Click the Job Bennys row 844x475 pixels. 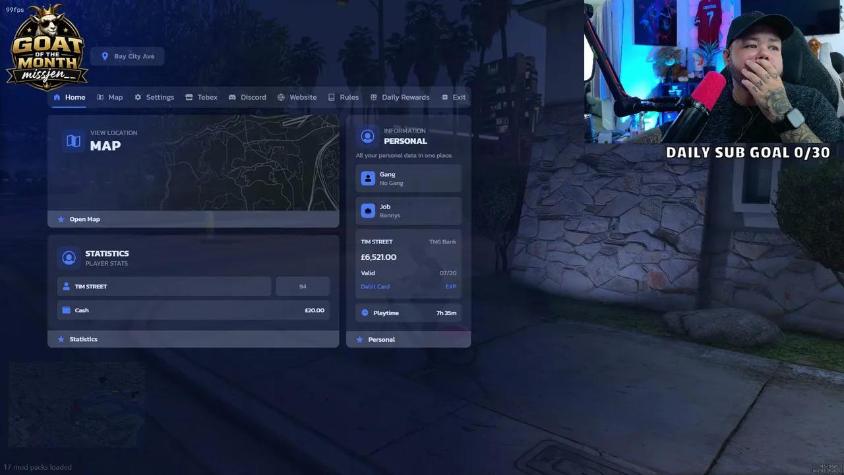tap(409, 210)
